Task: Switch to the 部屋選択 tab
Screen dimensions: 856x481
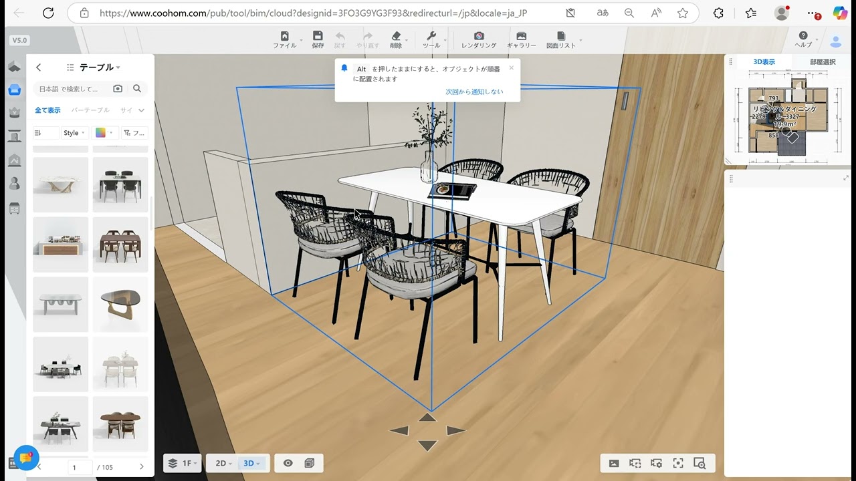Action: (823, 62)
